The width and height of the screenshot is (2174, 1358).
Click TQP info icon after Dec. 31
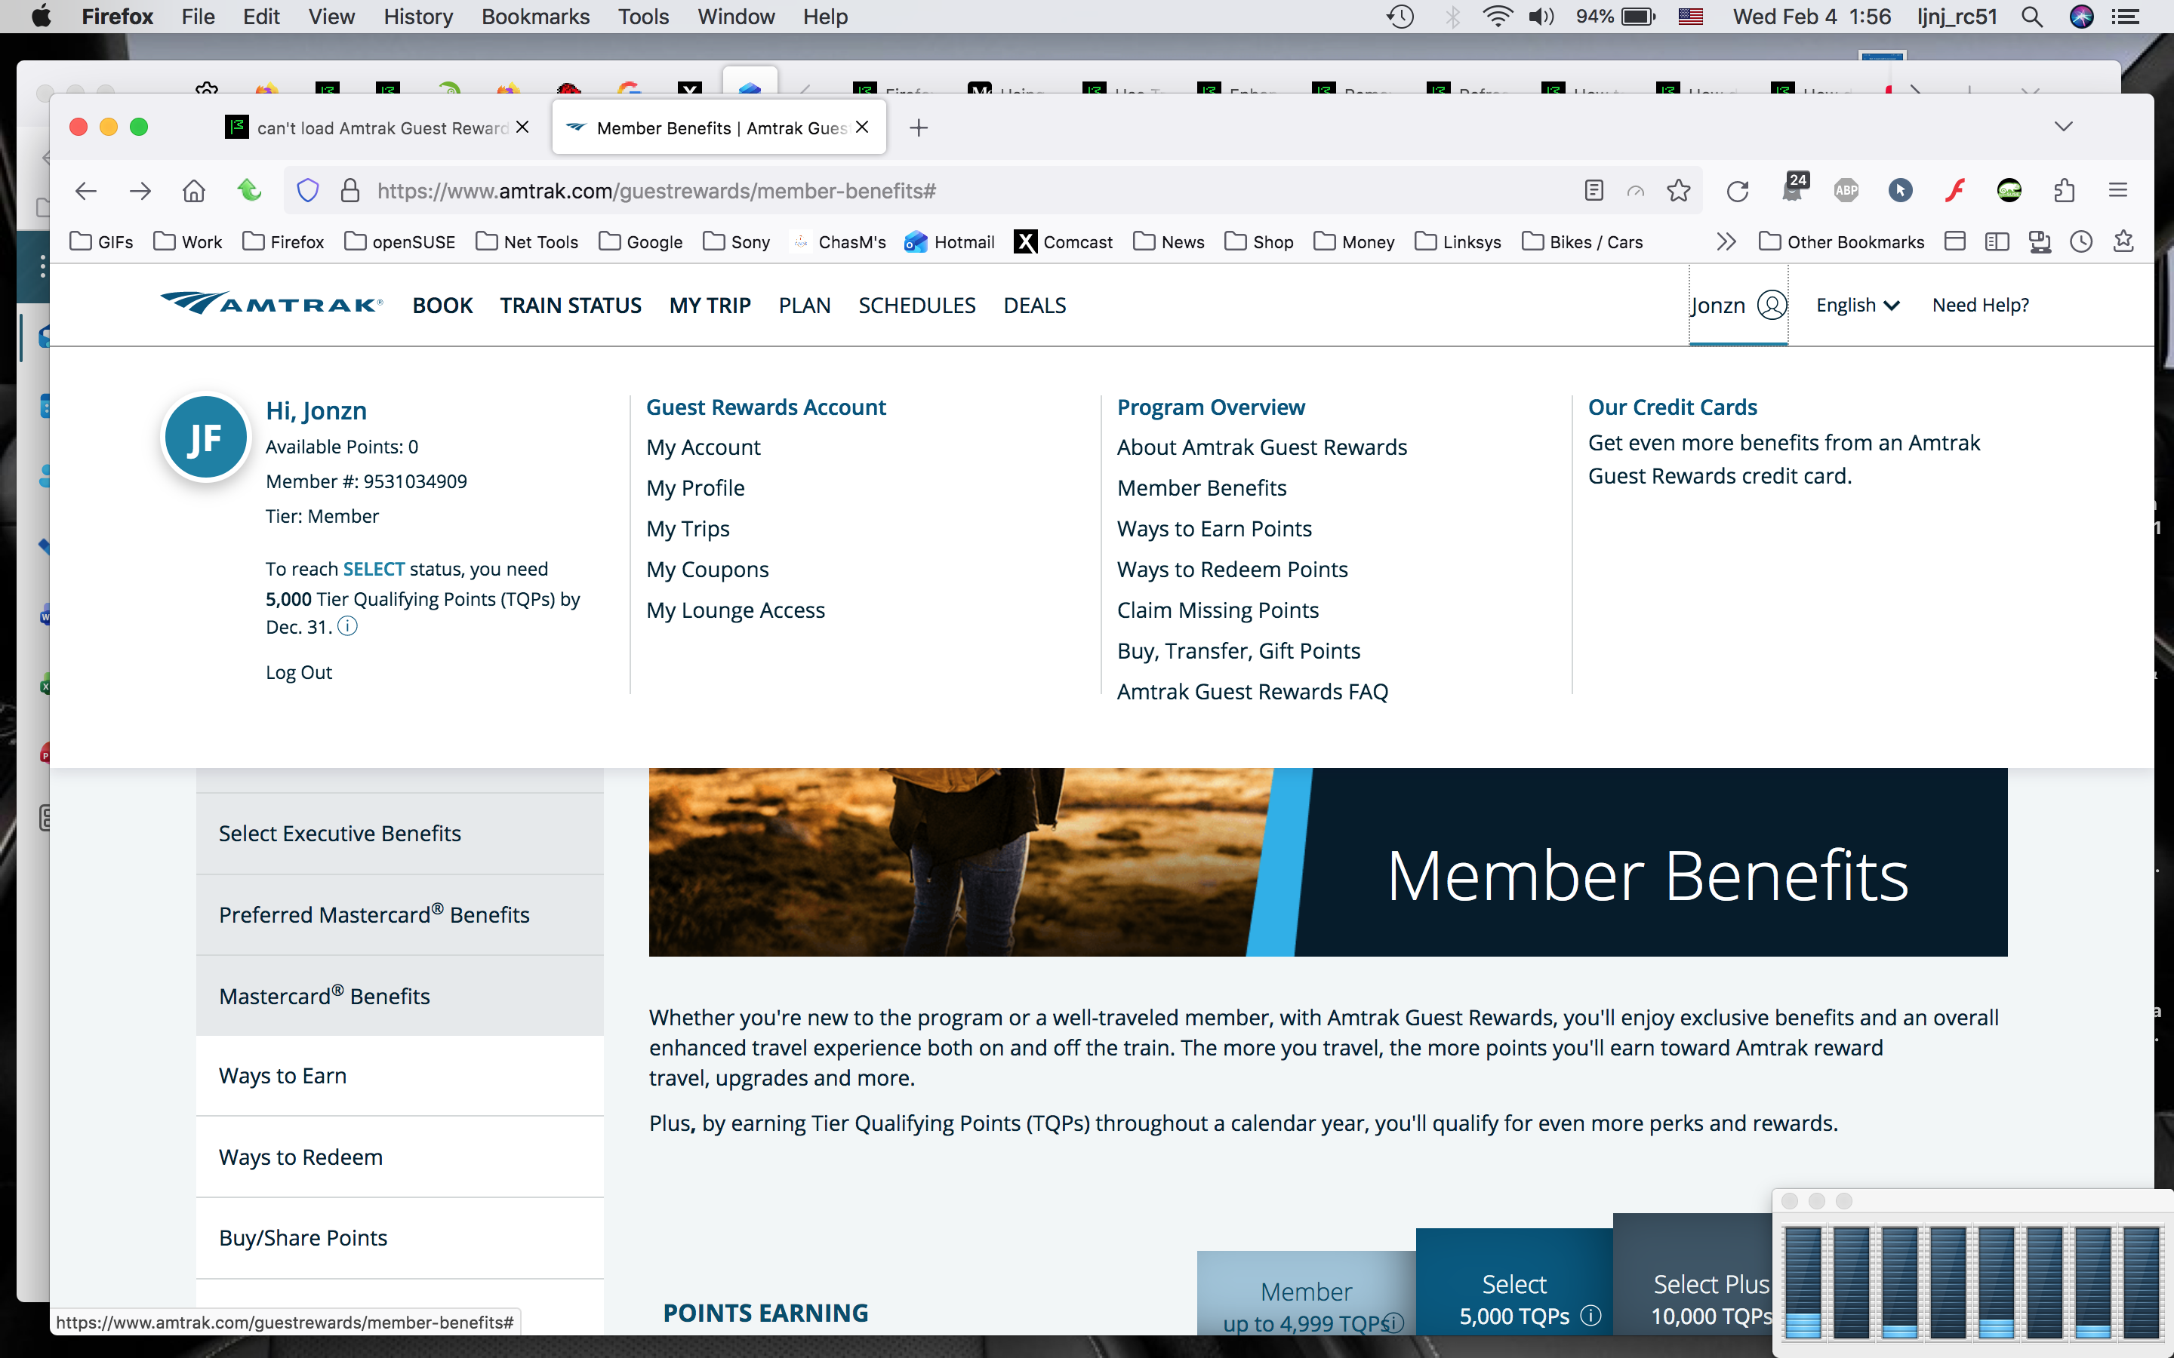[348, 626]
